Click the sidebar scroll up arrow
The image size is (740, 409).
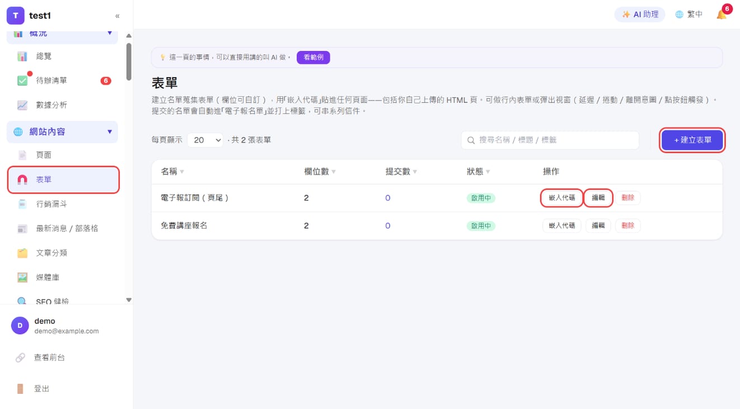pos(129,36)
